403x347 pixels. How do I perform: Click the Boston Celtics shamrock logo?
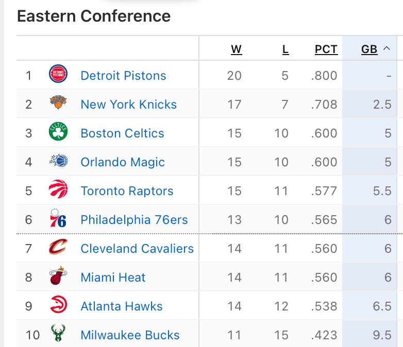pos(58,133)
